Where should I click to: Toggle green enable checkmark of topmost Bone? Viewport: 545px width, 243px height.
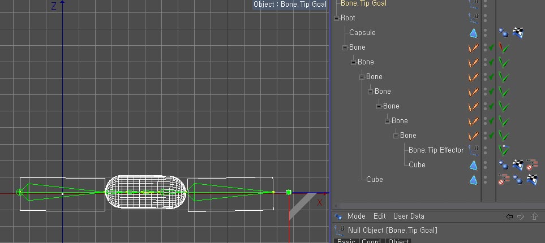[491, 47]
